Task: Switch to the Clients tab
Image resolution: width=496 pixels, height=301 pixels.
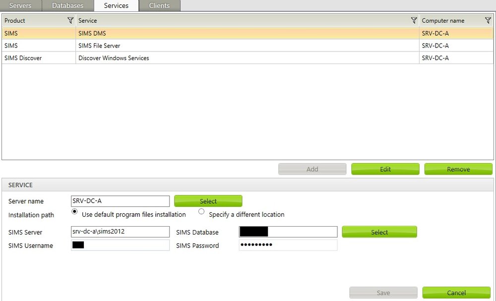Action: click(x=159, y=5)
